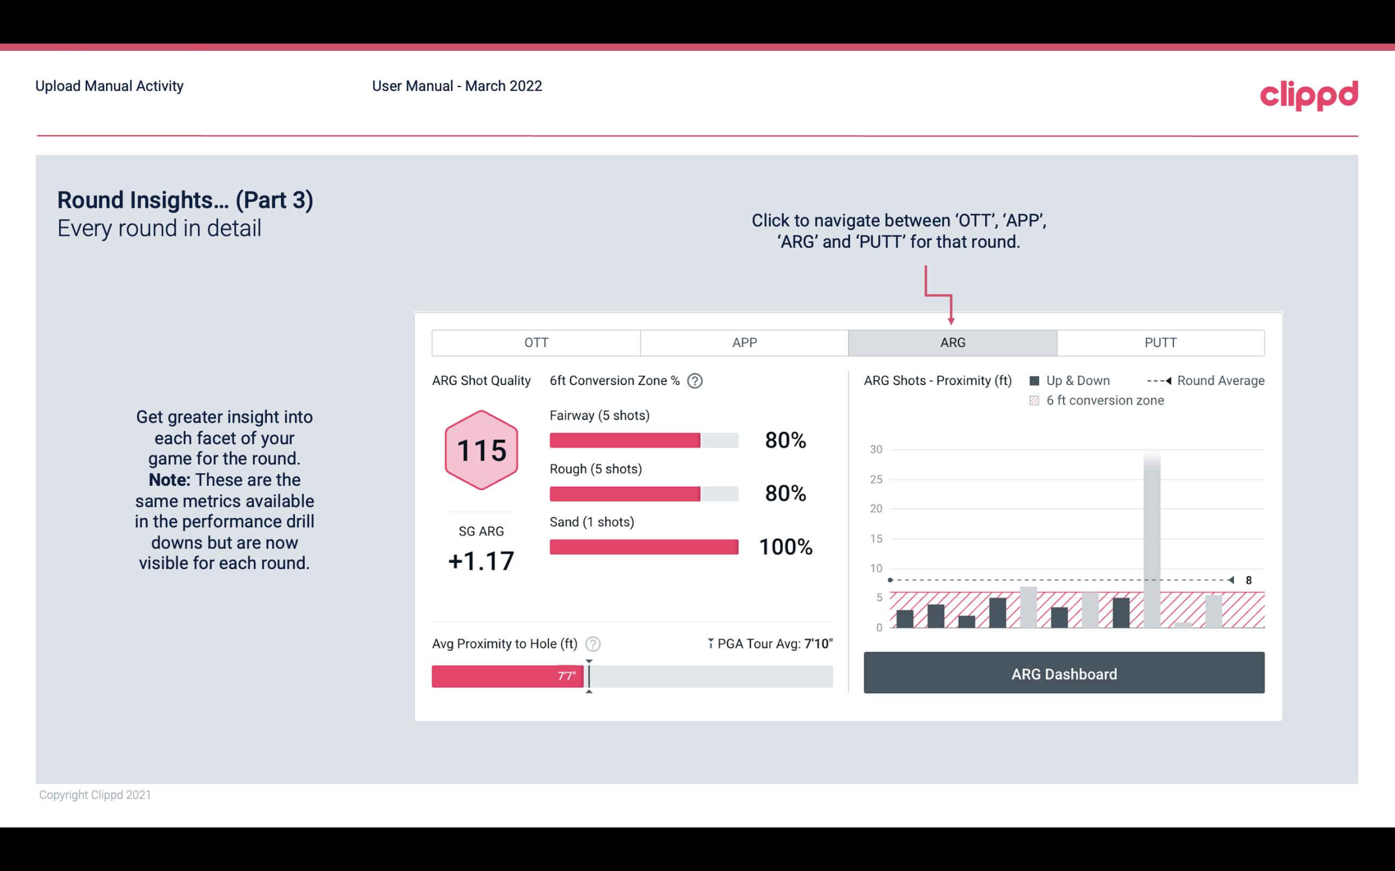Click the Upload Manual Activity link
1395x871 pixels.
pyautogui.click(x=109, y=85)
